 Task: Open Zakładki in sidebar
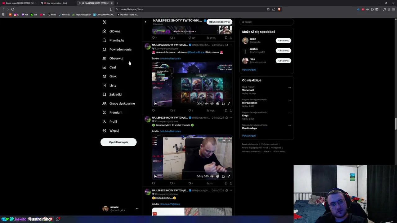pyautogui.click(x=112, y=94)
